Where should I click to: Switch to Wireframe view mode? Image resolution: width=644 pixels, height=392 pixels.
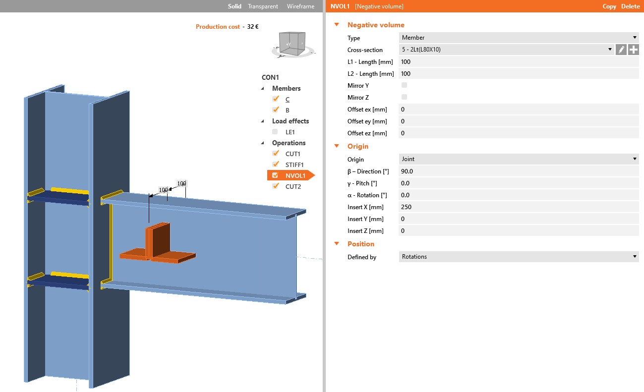(x=300, y=6)
